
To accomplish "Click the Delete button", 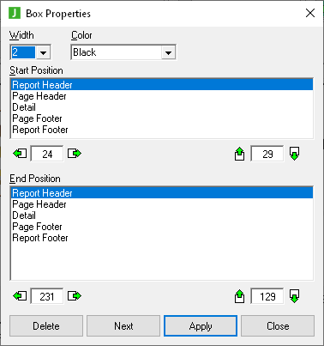I will [x=46, y=326].
